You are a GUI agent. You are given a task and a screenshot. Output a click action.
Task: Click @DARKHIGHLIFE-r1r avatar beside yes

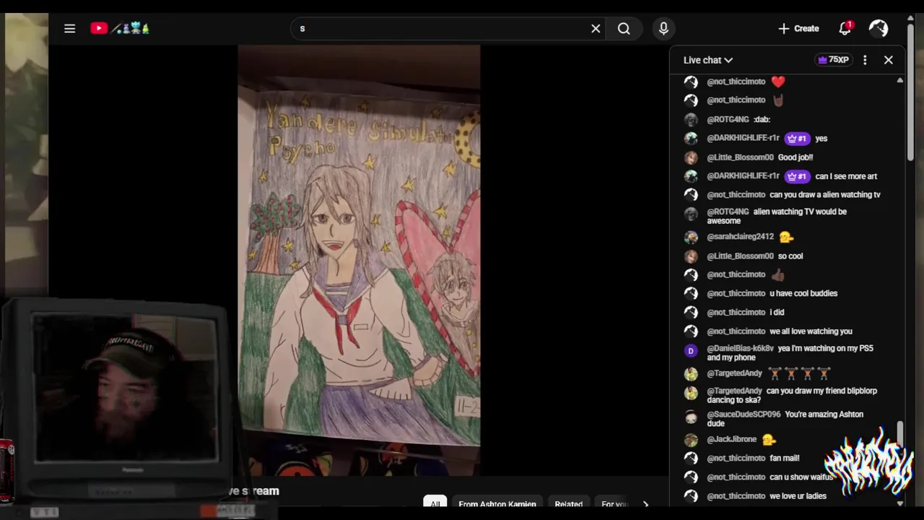(691, 139)
